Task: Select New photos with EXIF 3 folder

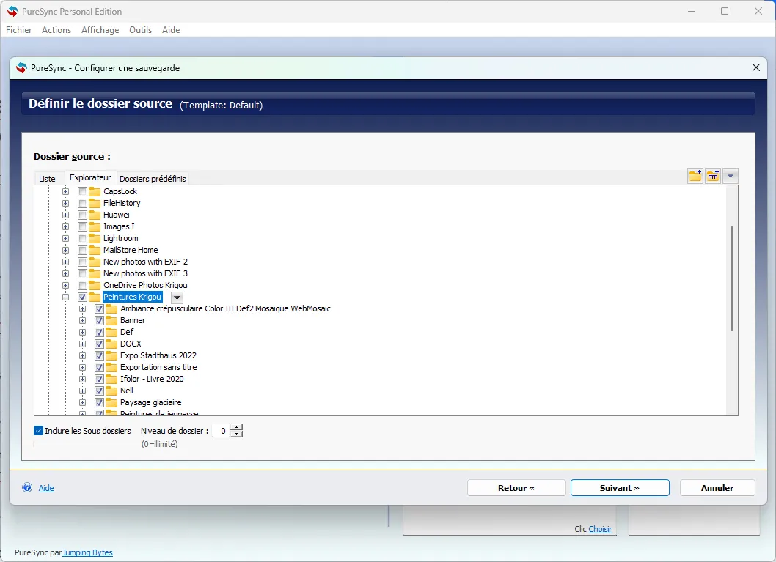Action: (145, 273)
